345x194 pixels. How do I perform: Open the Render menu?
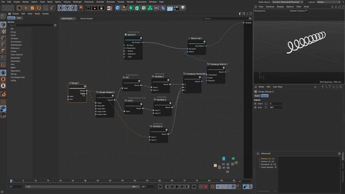click(x=130, y=2)
